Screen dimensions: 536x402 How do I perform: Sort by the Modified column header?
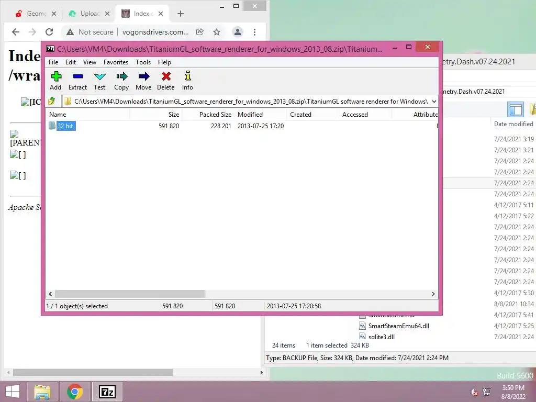coord(261,115)
